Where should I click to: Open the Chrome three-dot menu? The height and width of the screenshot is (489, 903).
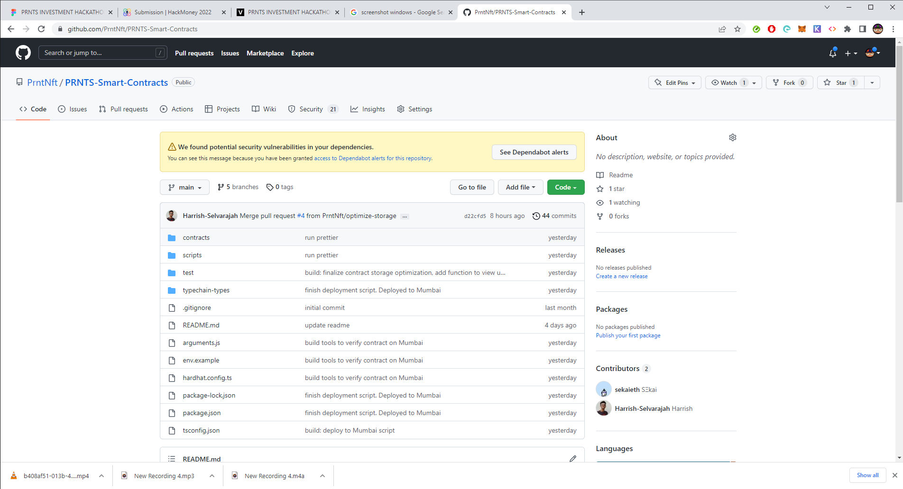893,29
